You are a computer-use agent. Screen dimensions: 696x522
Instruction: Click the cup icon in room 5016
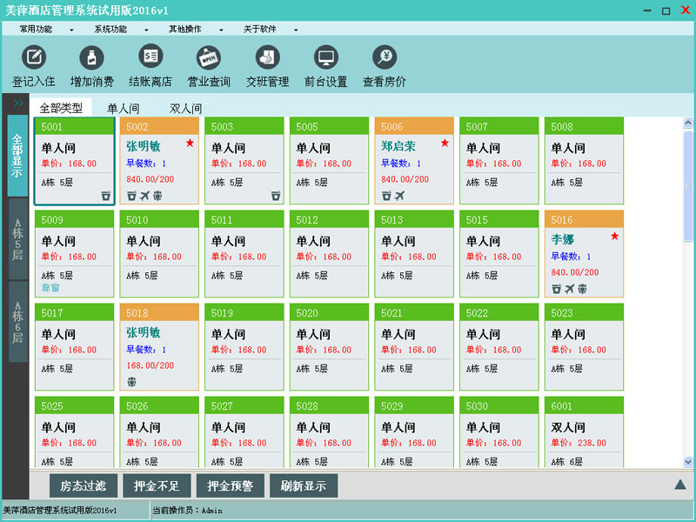pos(557,289)
